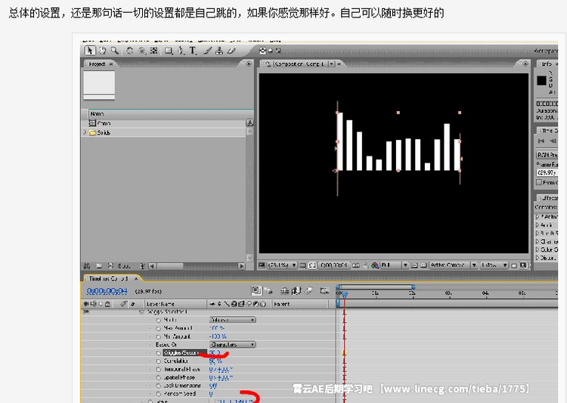Click the timeline current-time indicator handle
This screenshot has height=403, width=567.
click(x=345, y=294)
